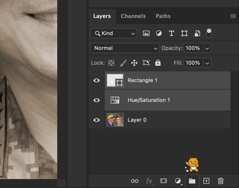
Task: Add a layer style (fx)
Action: tap(150, 181)
